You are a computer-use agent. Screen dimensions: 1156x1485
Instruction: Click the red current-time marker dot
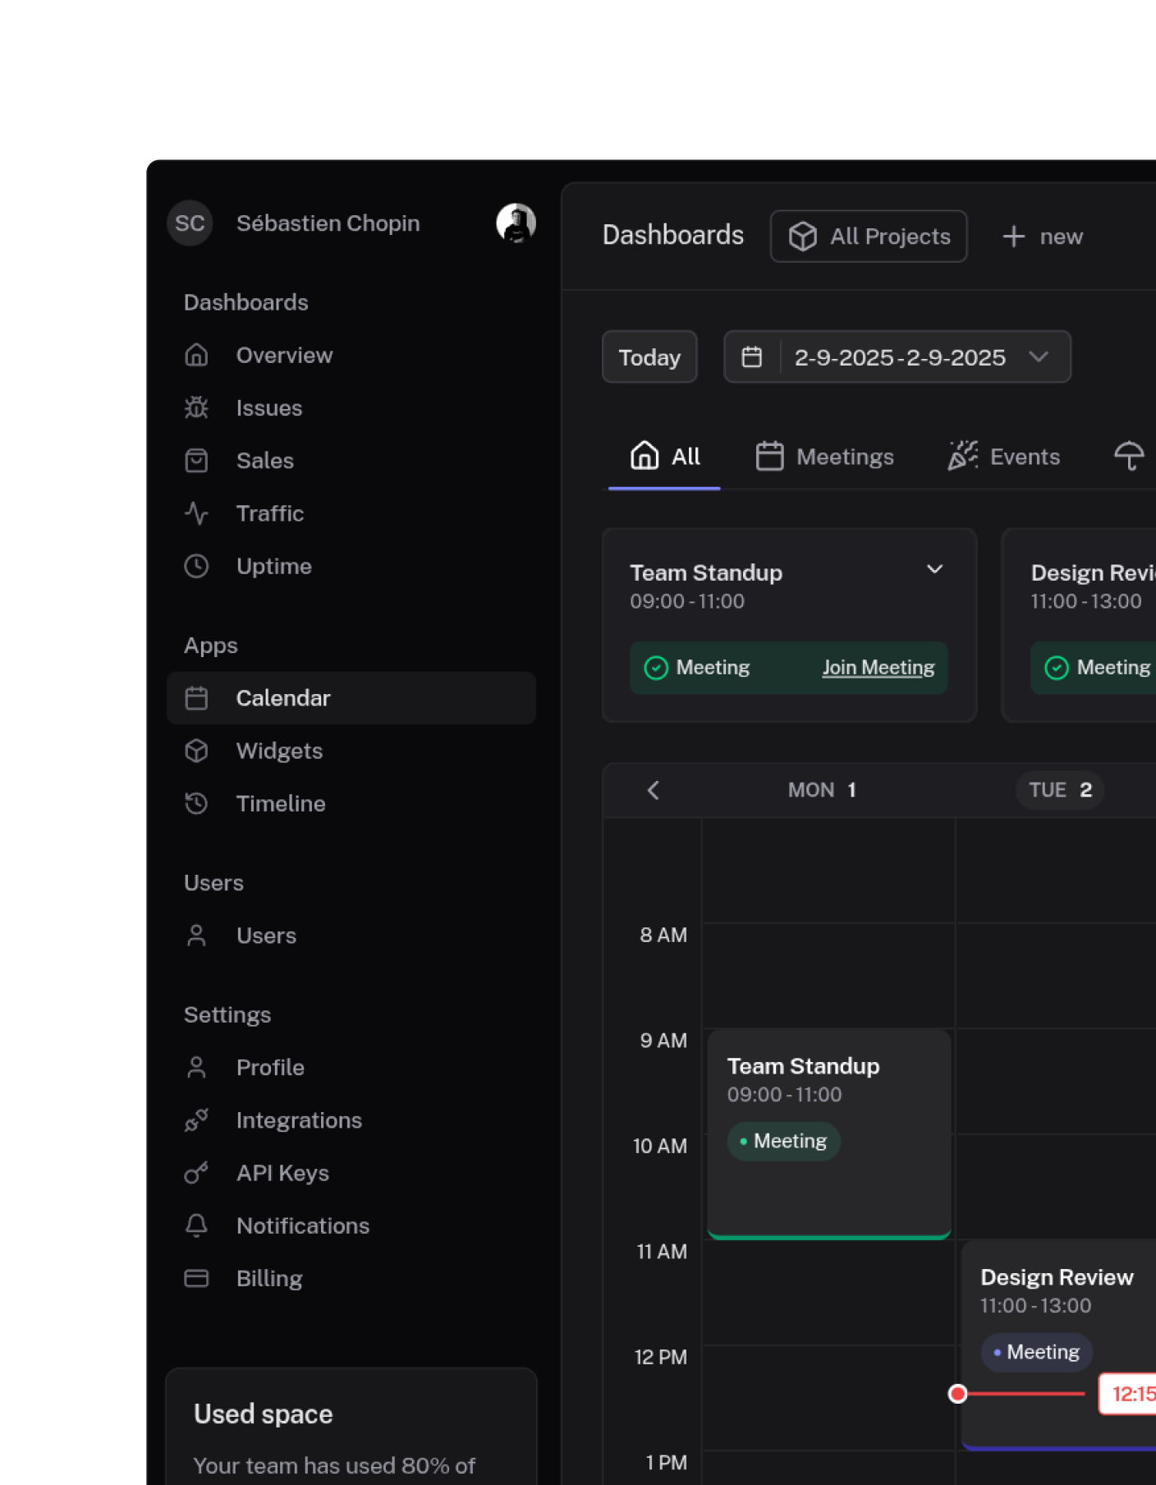pyautogui.click(x=957, y=1394)
